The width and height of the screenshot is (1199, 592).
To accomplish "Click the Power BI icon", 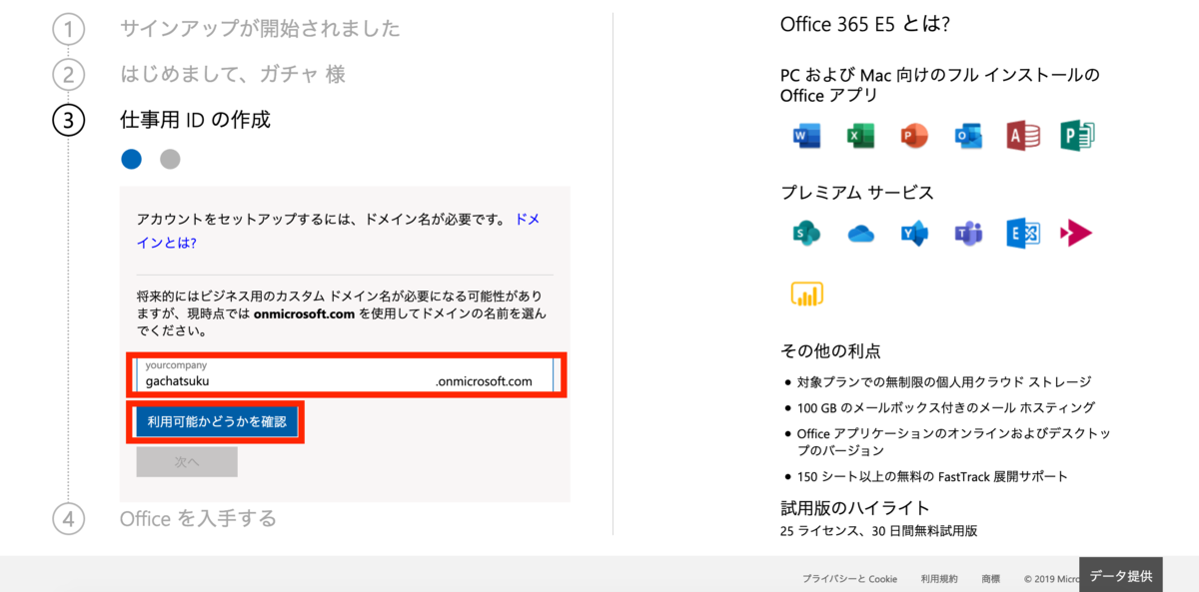I will point(805,293).
